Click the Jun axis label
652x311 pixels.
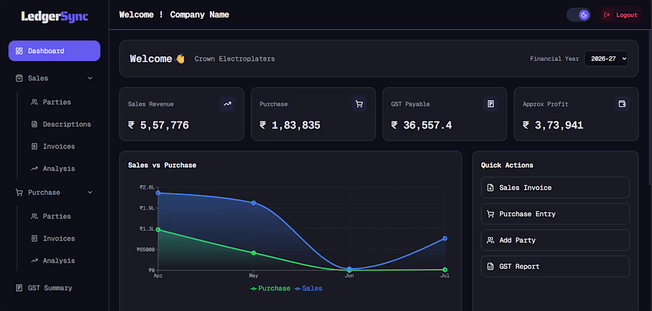pyautogui.click(x=349, y=275)
